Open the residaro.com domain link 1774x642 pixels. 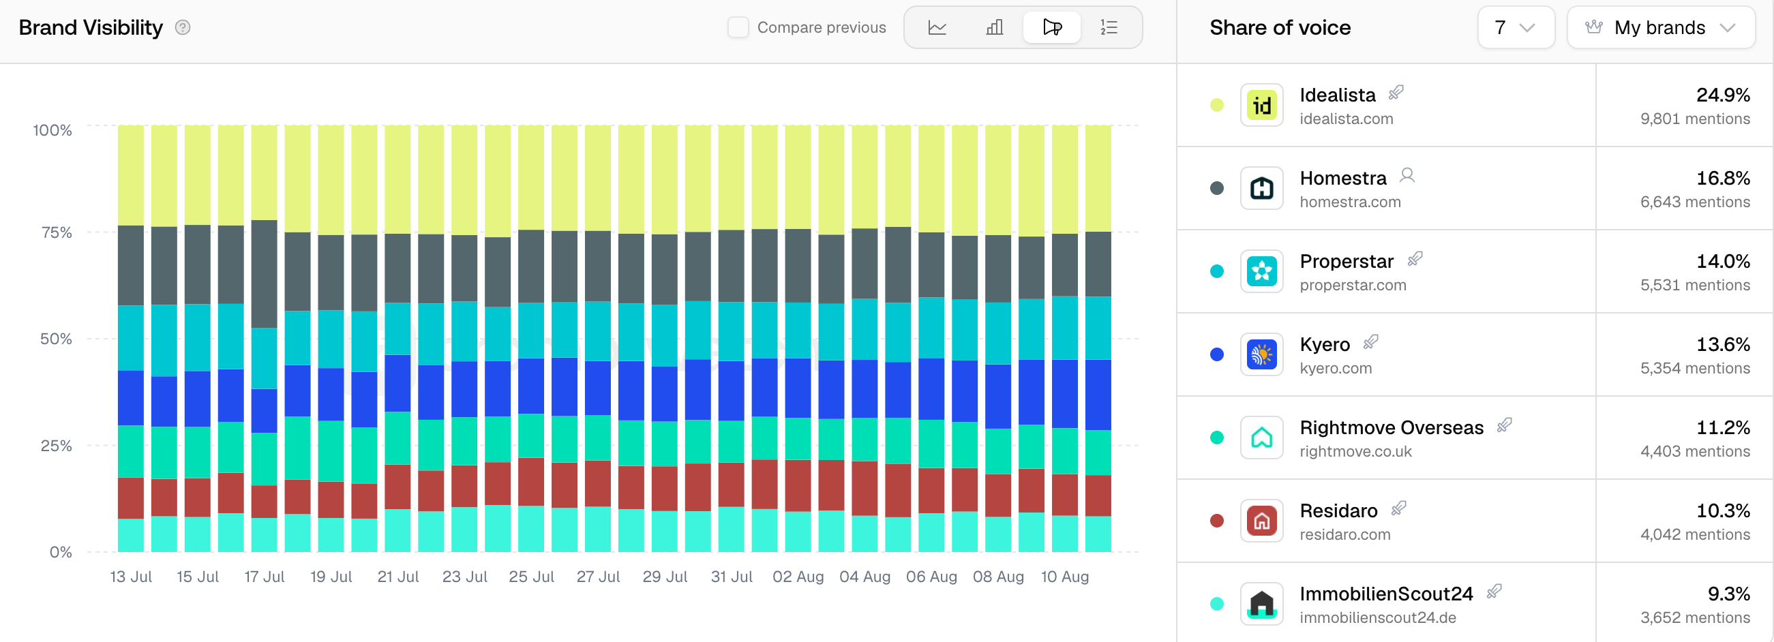tap(1345, 534)
